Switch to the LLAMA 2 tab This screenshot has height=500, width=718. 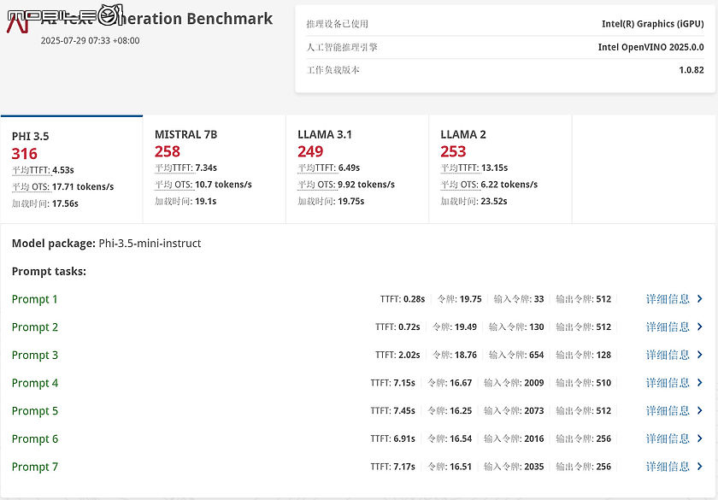point(500,169)
